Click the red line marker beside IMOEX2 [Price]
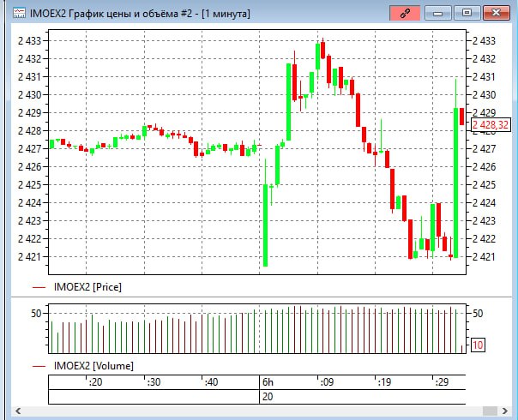This screenshot has width=518, height=420. (39, 287)
